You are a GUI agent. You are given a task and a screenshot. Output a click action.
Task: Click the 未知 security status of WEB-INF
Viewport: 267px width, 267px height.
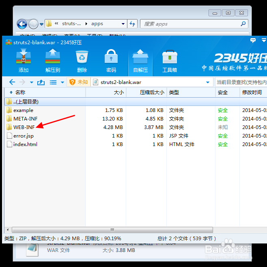(x=223, y=127)
